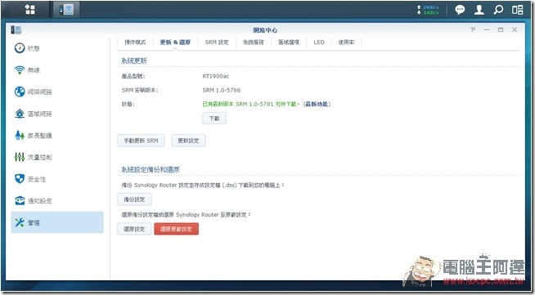
Task: Click the network traffic speed indicator
Action: (428, 10)
